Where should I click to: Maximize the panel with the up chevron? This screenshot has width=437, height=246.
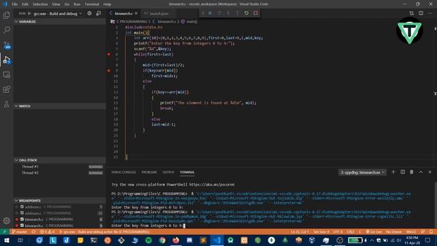click(421, 172)
